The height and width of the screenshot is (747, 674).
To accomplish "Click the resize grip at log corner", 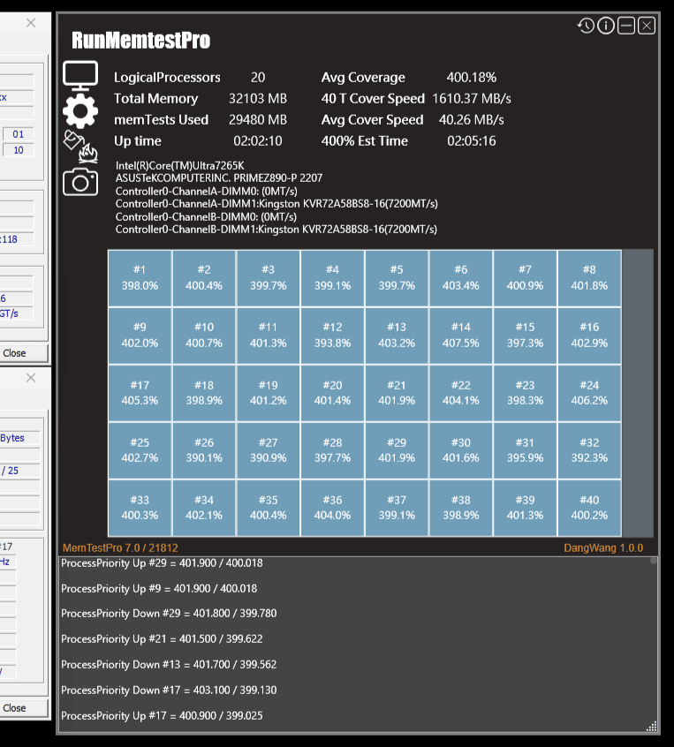I will [652, 726].
